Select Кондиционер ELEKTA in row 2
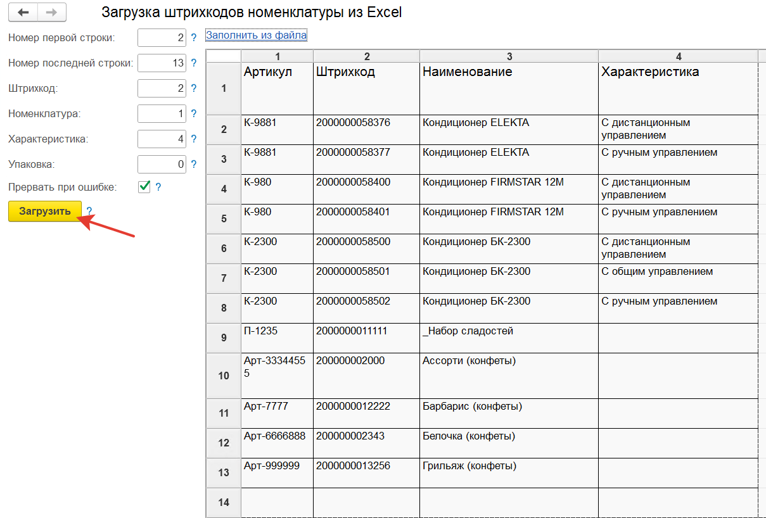 pyautogui.click(x=509, y=130)
